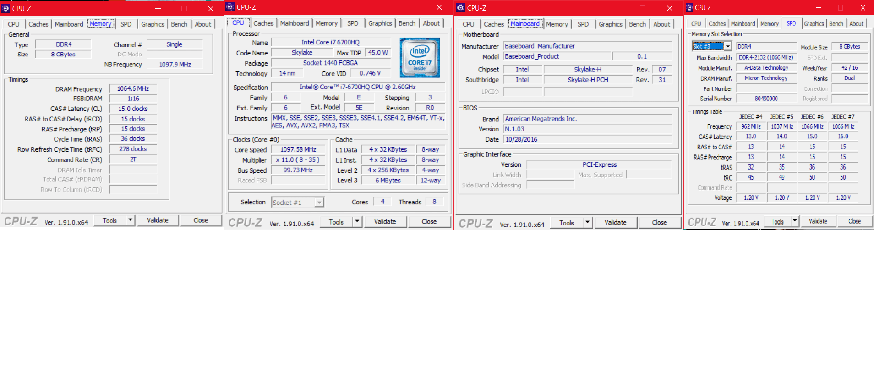Open the Mainboard tab in the SPD-tab window
Screen dimensions: 874x378
coord(743,24)
